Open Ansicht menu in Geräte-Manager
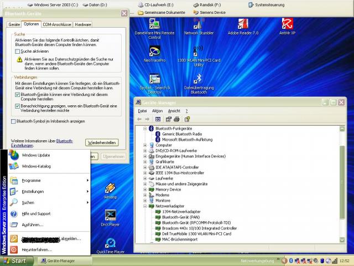The height and width of the screenshot is (266, 354). [174, 111]
